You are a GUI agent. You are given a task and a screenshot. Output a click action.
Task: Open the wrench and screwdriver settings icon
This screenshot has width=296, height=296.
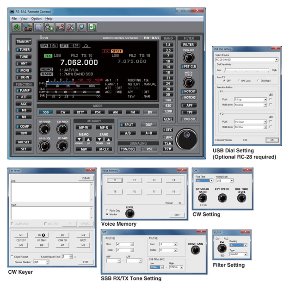pos(72,27)
